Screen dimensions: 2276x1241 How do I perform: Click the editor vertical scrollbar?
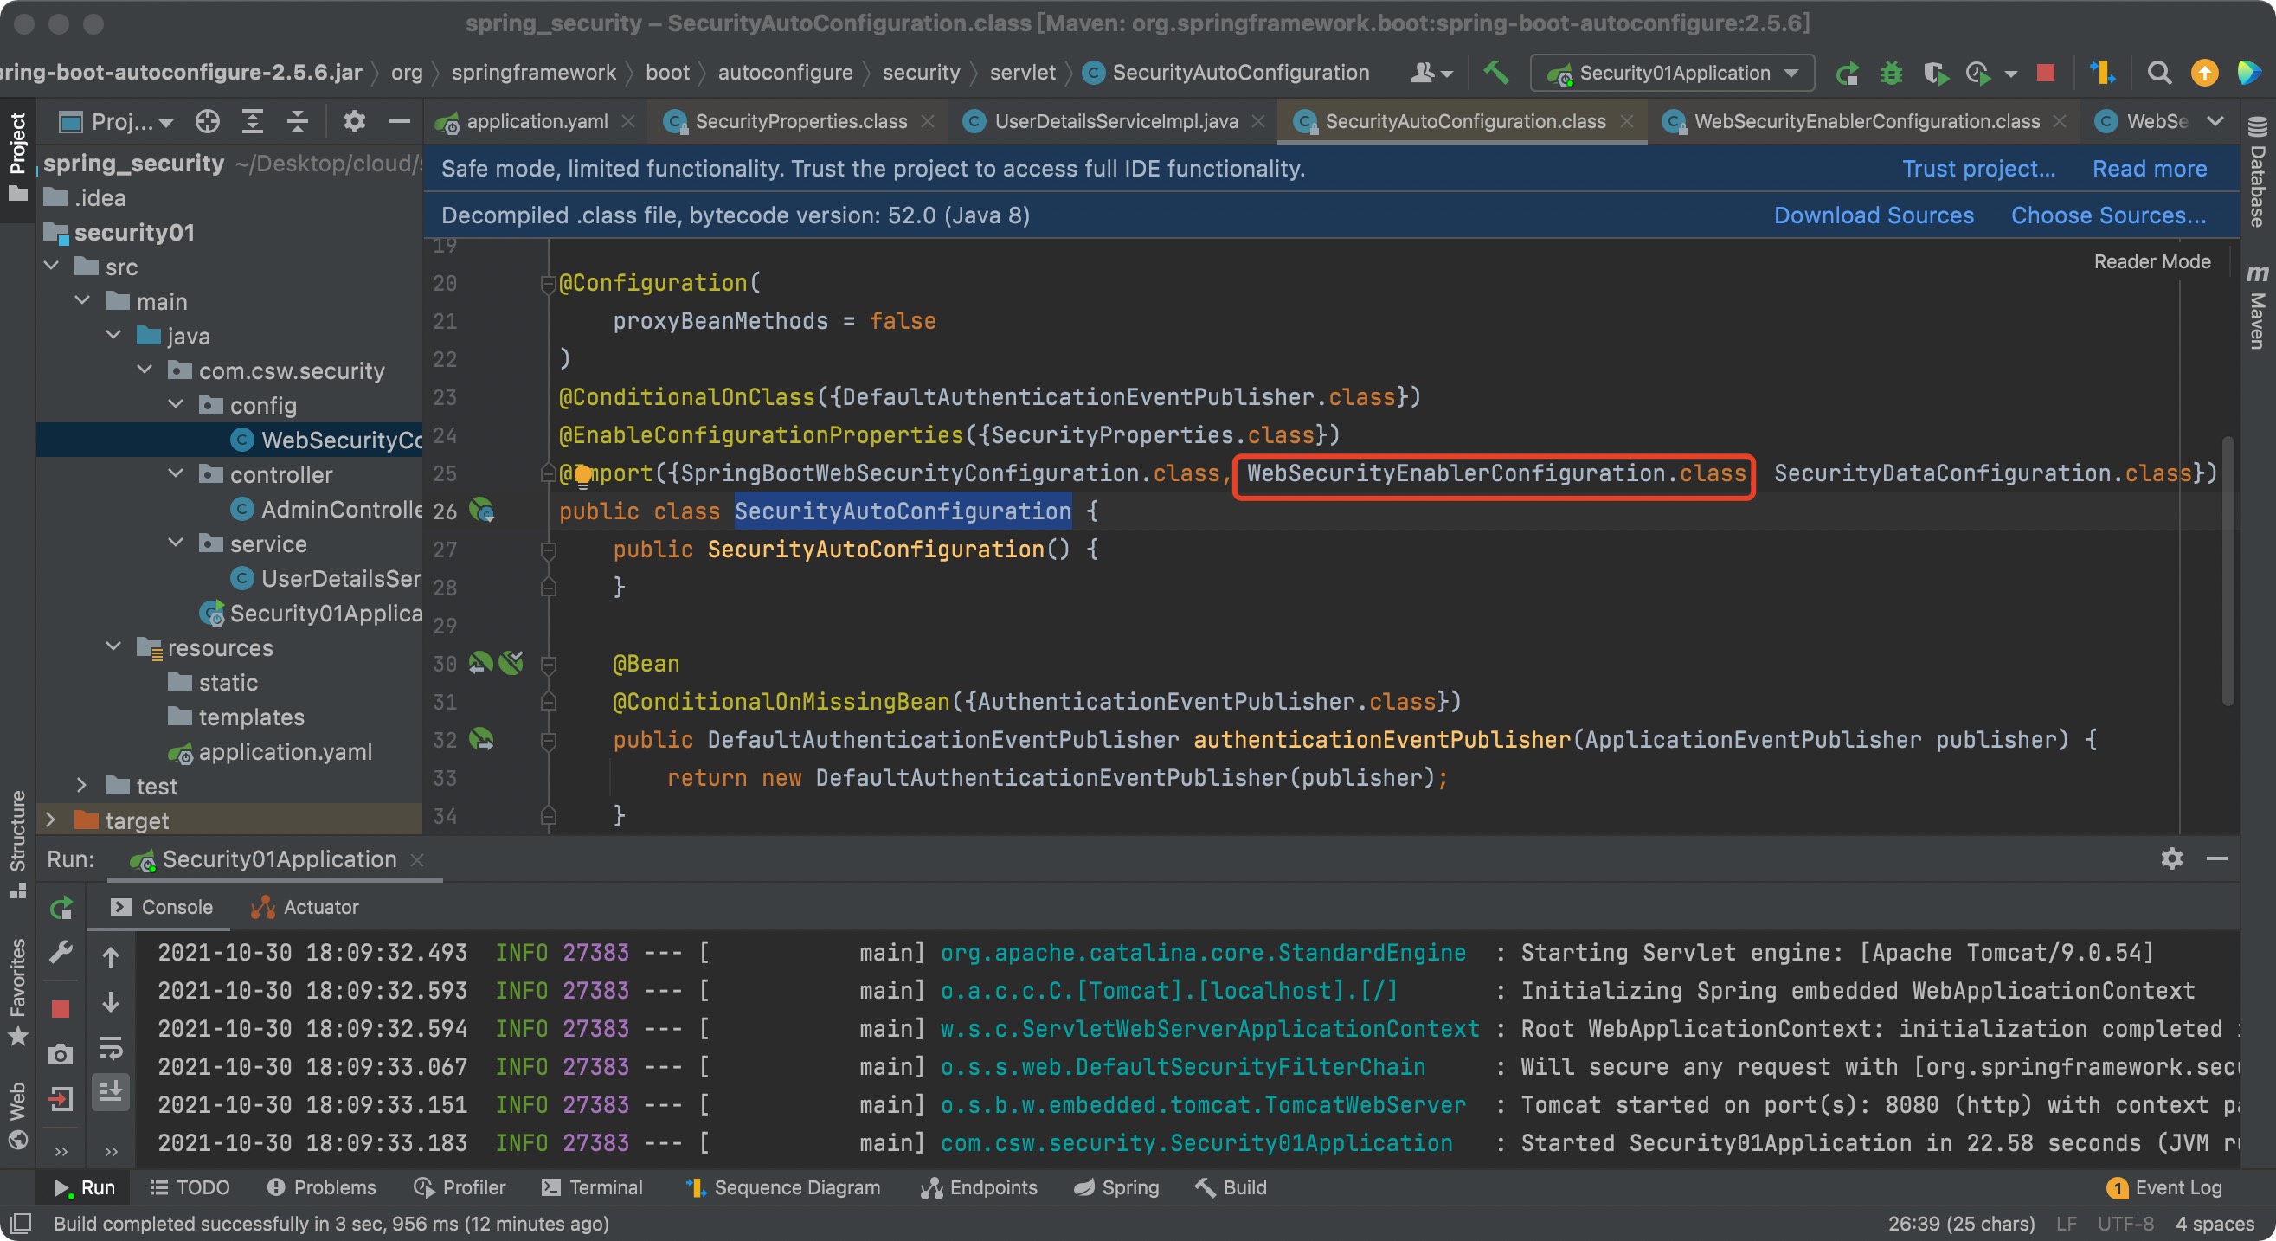(x=2228, y=569)
